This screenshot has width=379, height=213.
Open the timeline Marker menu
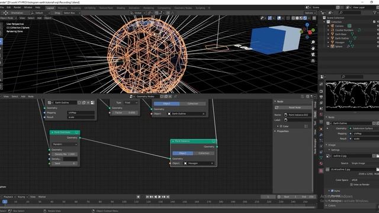point(42,197)
